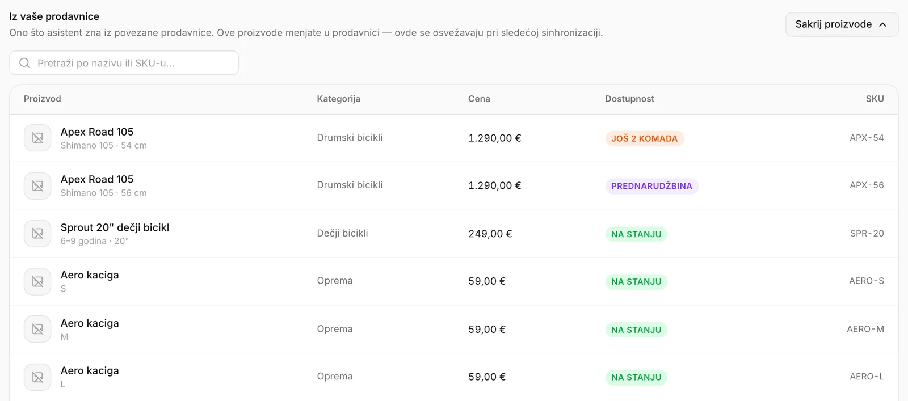Select SKU value AERO-M
The width and height of the screenshot is (908, 401).
[865, 330]
